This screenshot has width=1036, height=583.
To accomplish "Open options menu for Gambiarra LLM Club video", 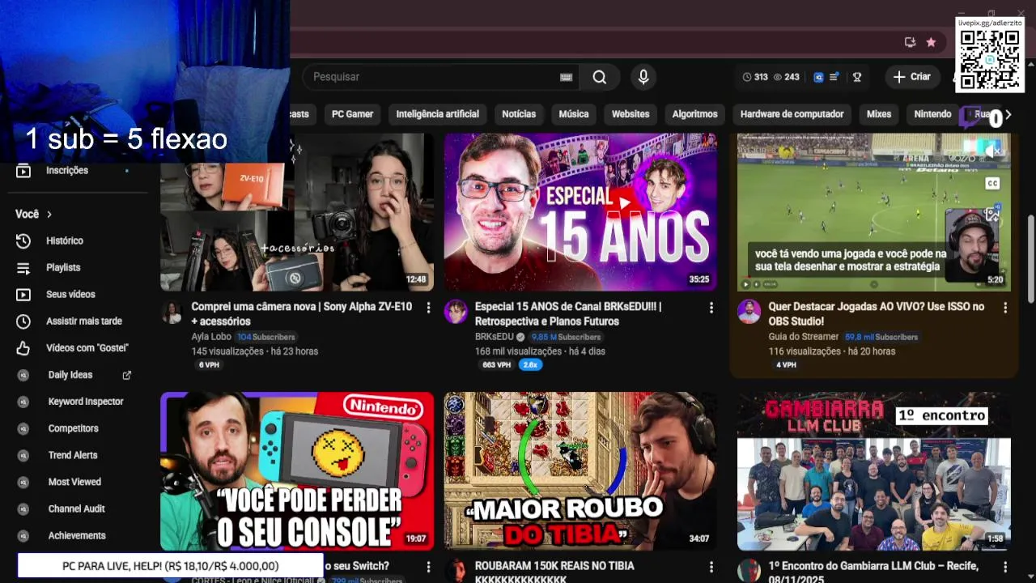I will [x=1005, y=567].
